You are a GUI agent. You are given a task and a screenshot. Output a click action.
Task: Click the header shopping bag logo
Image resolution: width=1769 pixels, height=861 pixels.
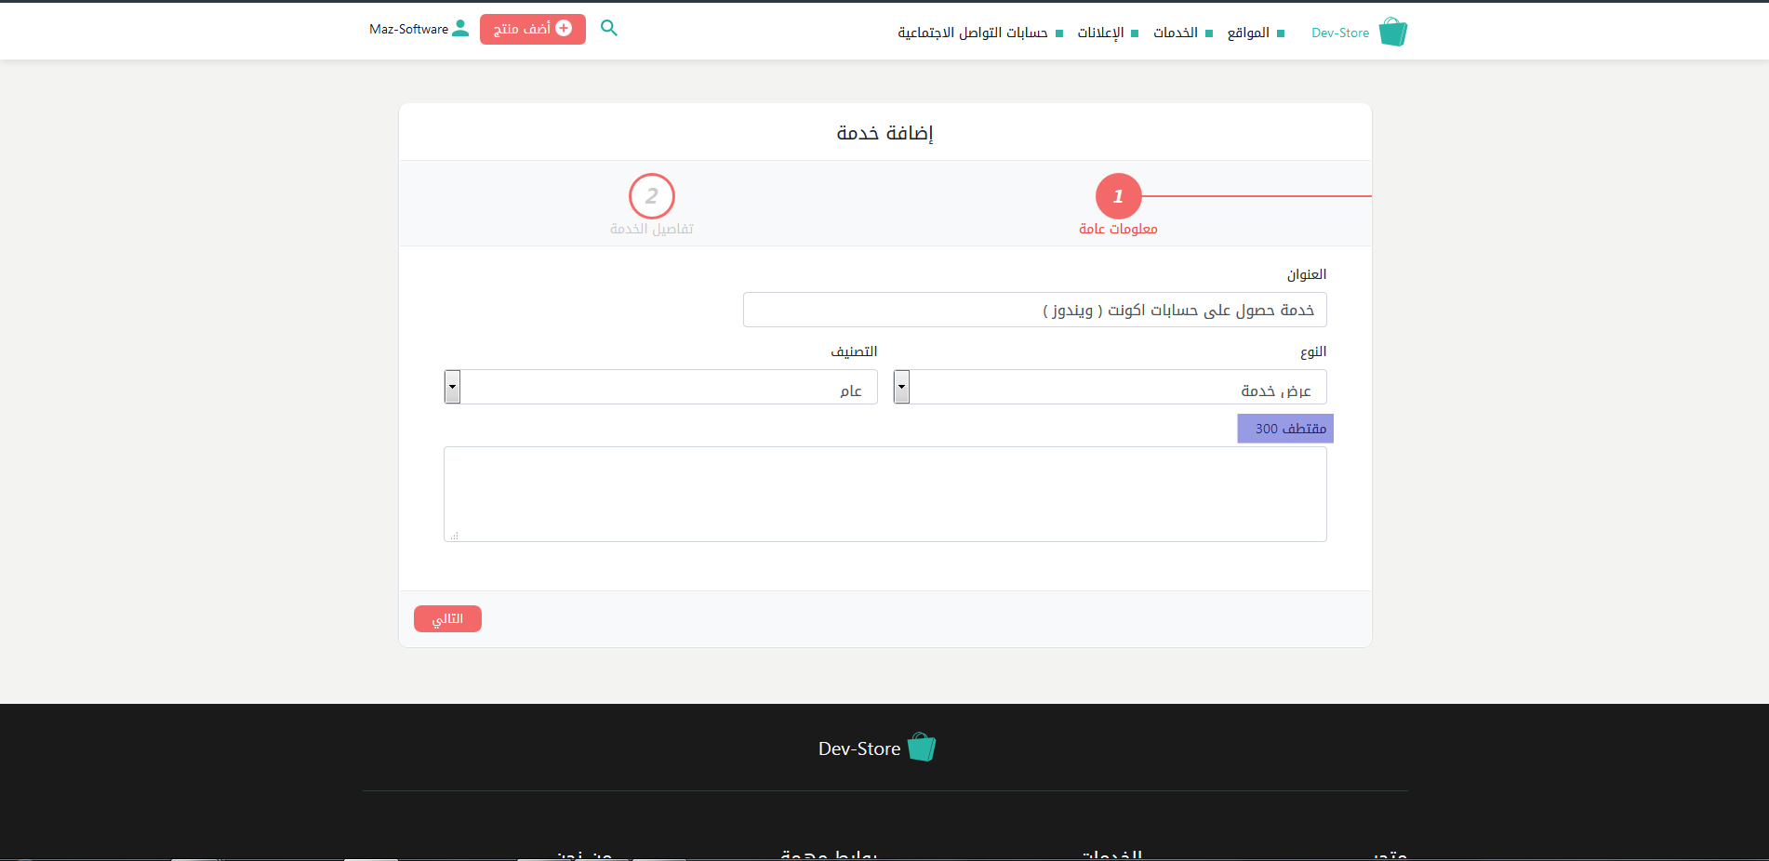pyautogui.click(x=1392, y=33)
